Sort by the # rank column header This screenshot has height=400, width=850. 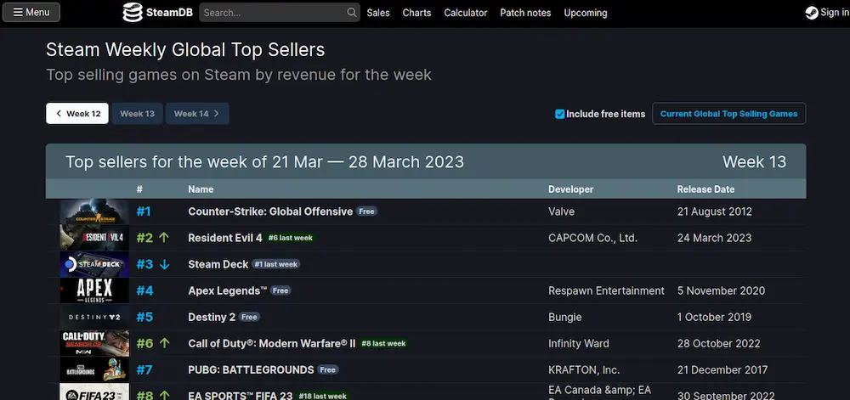point(139,189)
